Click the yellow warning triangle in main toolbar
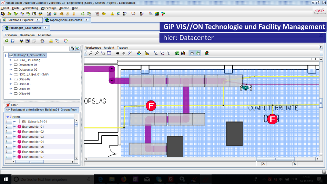Image resolution: width=327 pixels, height=184 pixels. coord(112,13)
